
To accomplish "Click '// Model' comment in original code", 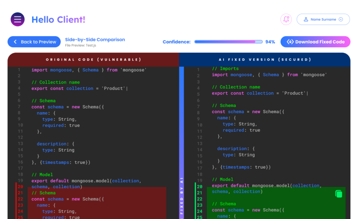I will pos(42,175).
